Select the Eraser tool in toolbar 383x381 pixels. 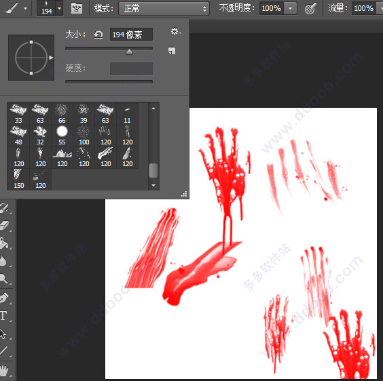4,226
